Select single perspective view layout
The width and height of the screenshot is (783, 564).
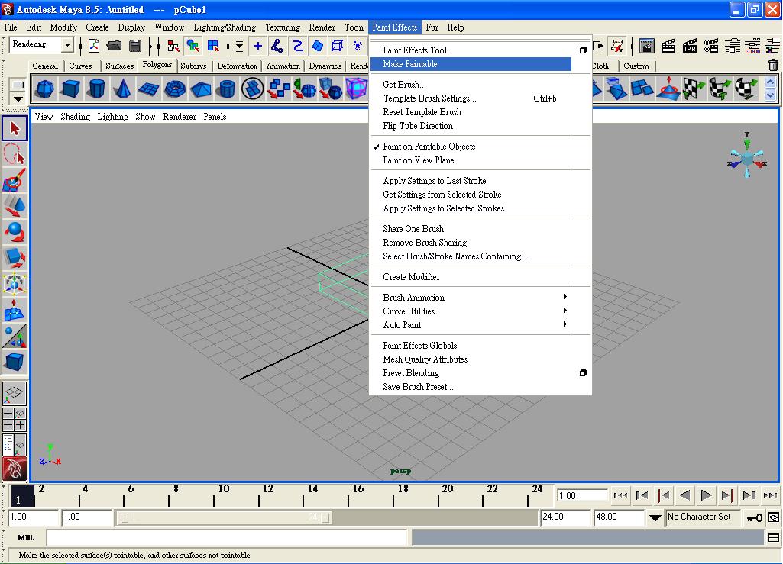[x=15, y=394]
